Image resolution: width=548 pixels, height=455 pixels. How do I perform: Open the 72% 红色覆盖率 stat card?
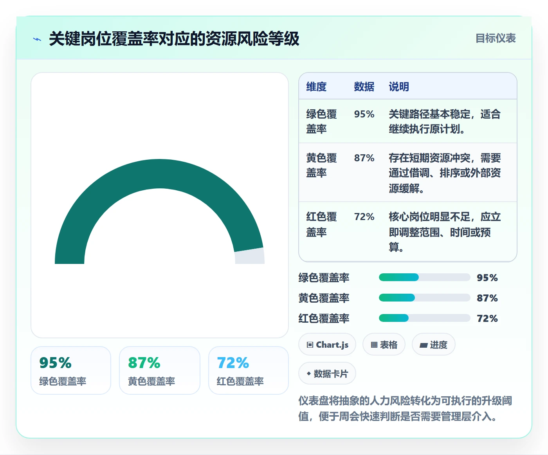click(x=249, y=370)
